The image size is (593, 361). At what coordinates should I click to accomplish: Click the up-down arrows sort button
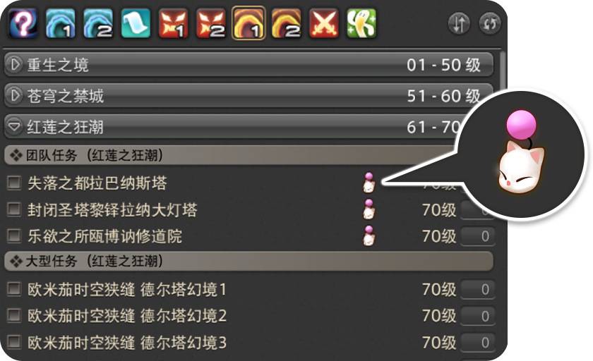click(459, 24)
